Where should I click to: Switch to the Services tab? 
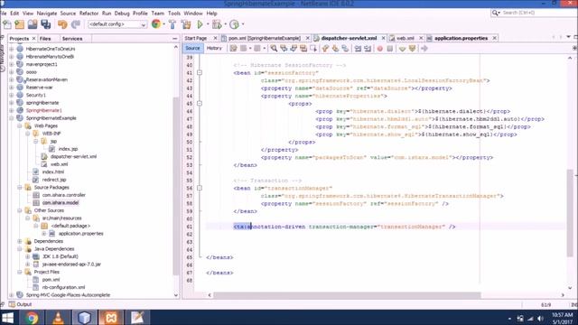[72, 38]
